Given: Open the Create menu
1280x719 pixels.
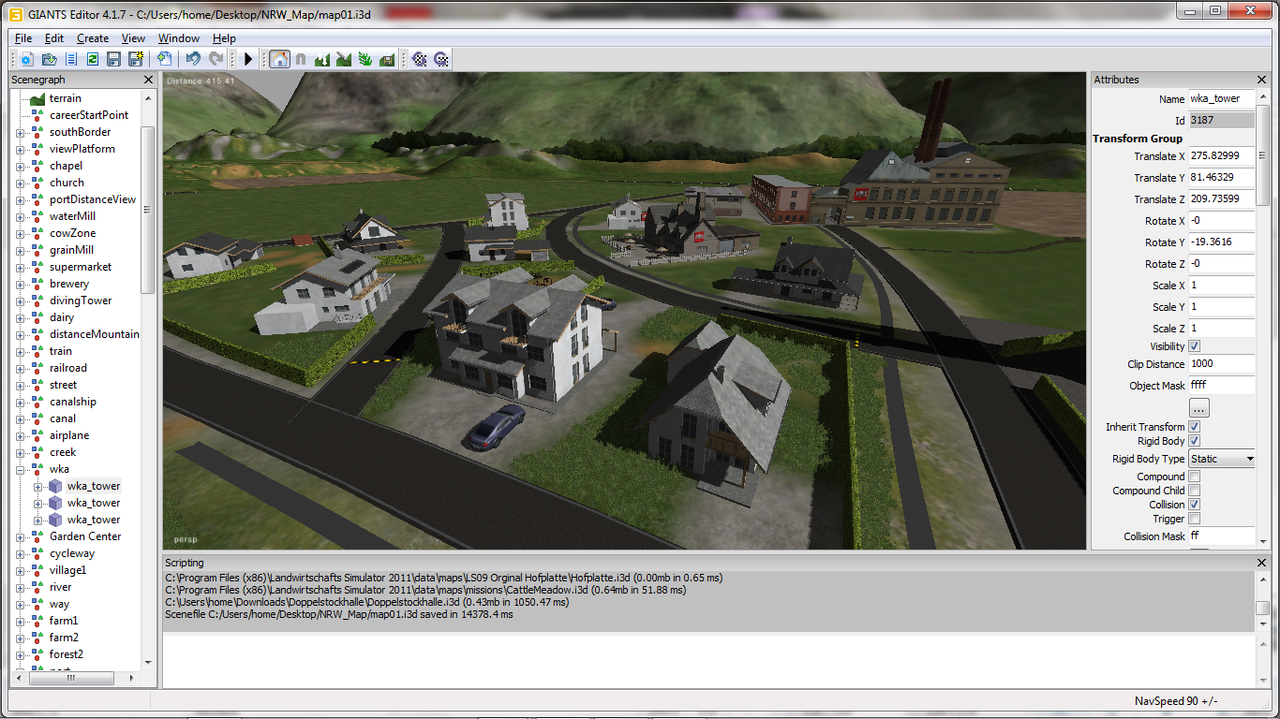Looking at the screenshot, I should (x=93, y=38).
